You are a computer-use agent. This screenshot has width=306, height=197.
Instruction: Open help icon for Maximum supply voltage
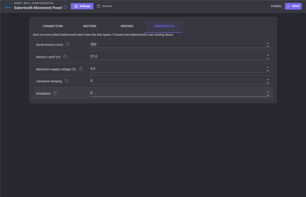coord(81,69)
